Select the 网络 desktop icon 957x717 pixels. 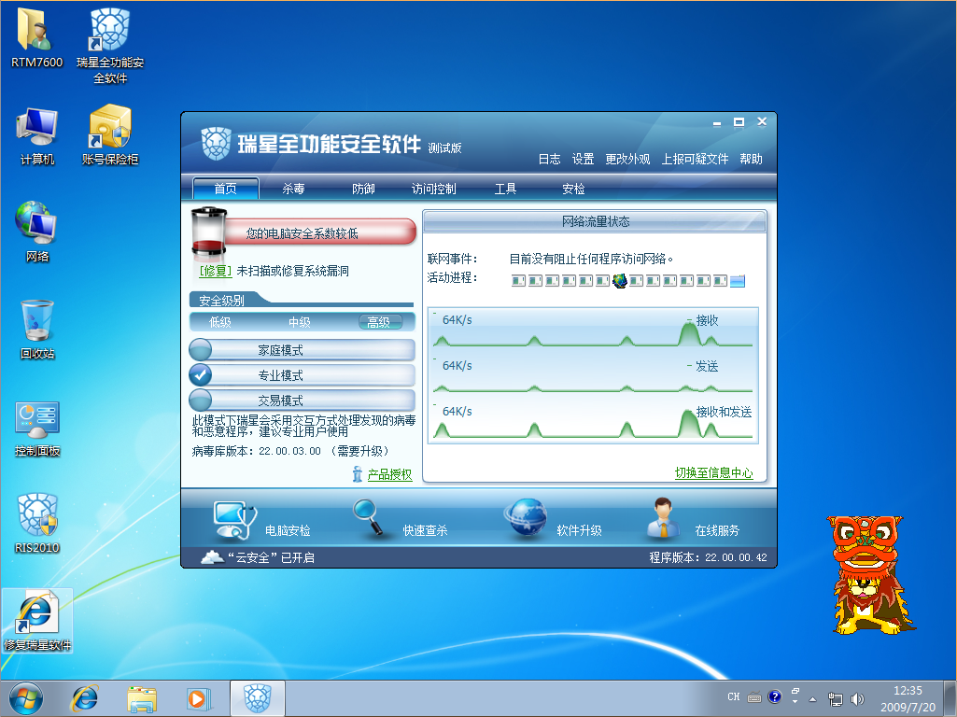point(36,232)
